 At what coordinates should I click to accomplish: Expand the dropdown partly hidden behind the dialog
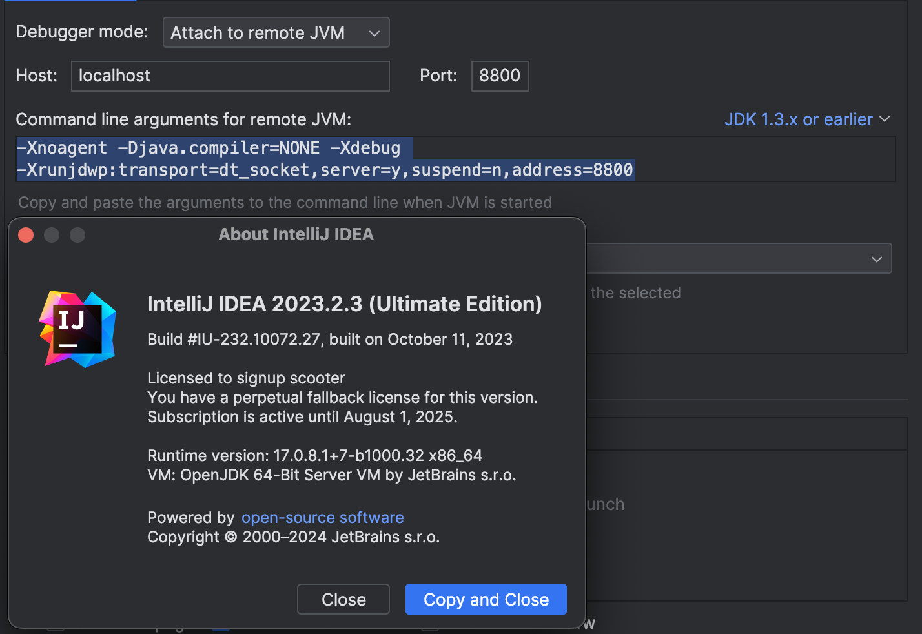pos(876,259)
